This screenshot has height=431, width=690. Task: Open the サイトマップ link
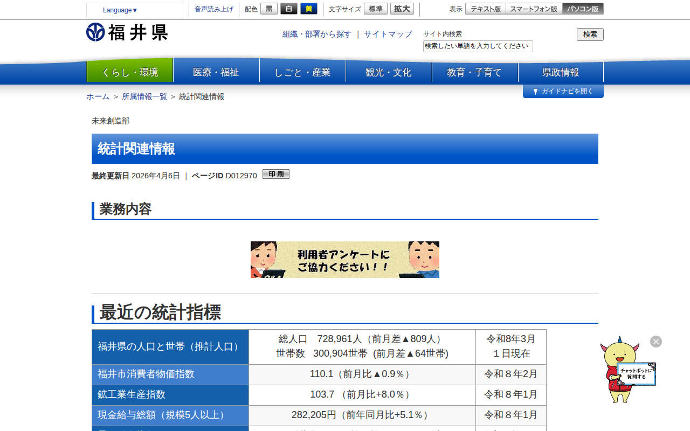point(387,34)
